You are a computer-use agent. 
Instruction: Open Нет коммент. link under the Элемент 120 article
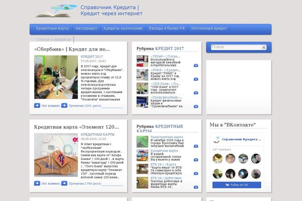coord(51,183)
